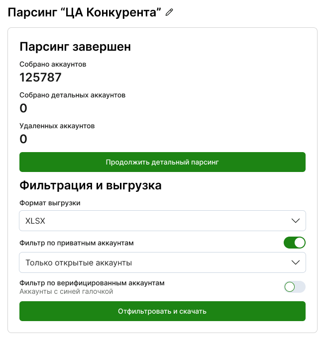Image resolution: width=325 pixels, height=338 pixels.
Task: Click the "Фильтрация и выгрузка" section heading
Action: point(91,185)
